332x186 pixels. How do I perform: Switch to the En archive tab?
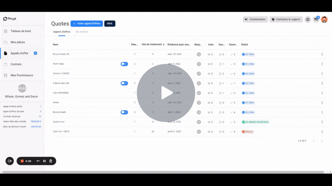[82, 32]
